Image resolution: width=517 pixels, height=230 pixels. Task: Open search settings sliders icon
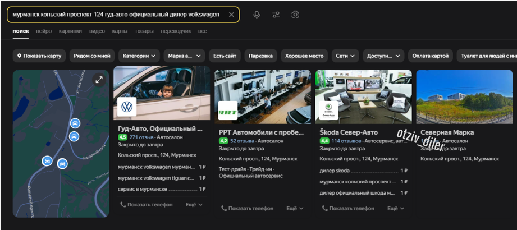point(276,15)
